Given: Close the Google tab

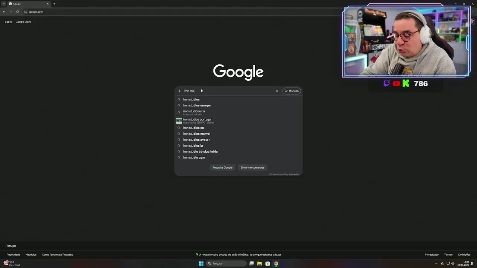Looking at the screenshot, I should pyautogui.click(x=48, y=4).
